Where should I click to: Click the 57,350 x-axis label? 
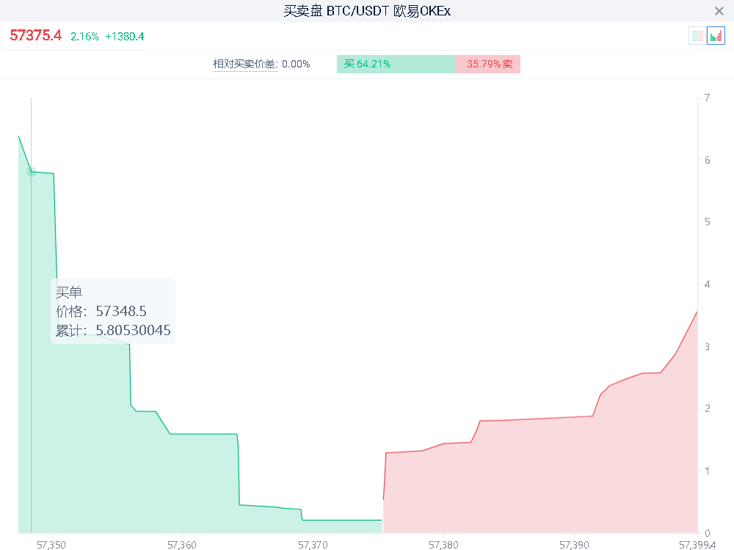tap(51, 544)
